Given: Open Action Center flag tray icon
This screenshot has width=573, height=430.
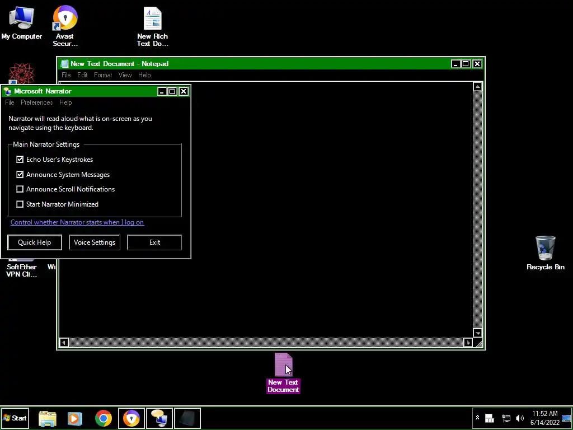Looking at the screenshot, I should click(489, 418).
